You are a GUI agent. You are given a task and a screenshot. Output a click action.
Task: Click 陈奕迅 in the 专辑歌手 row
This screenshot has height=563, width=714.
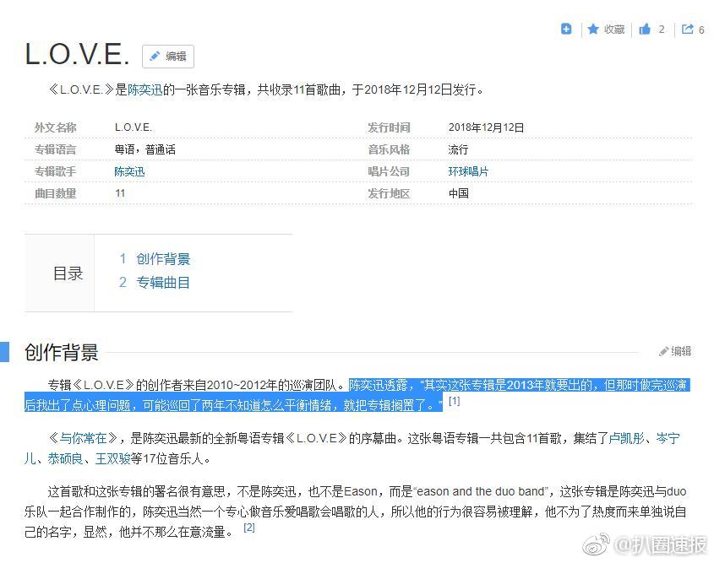click(x=128, y=171)
